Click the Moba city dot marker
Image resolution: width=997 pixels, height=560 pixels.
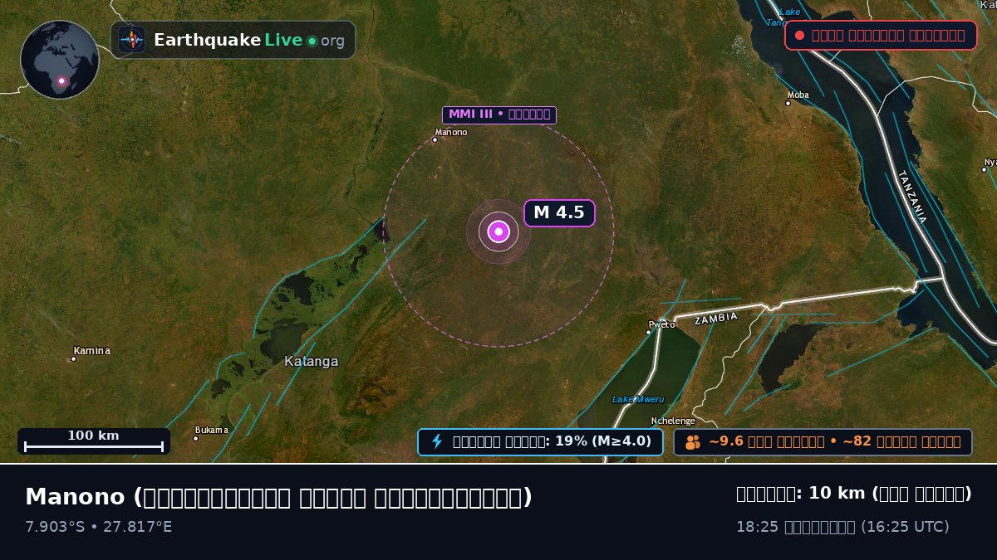coord(788,104)
